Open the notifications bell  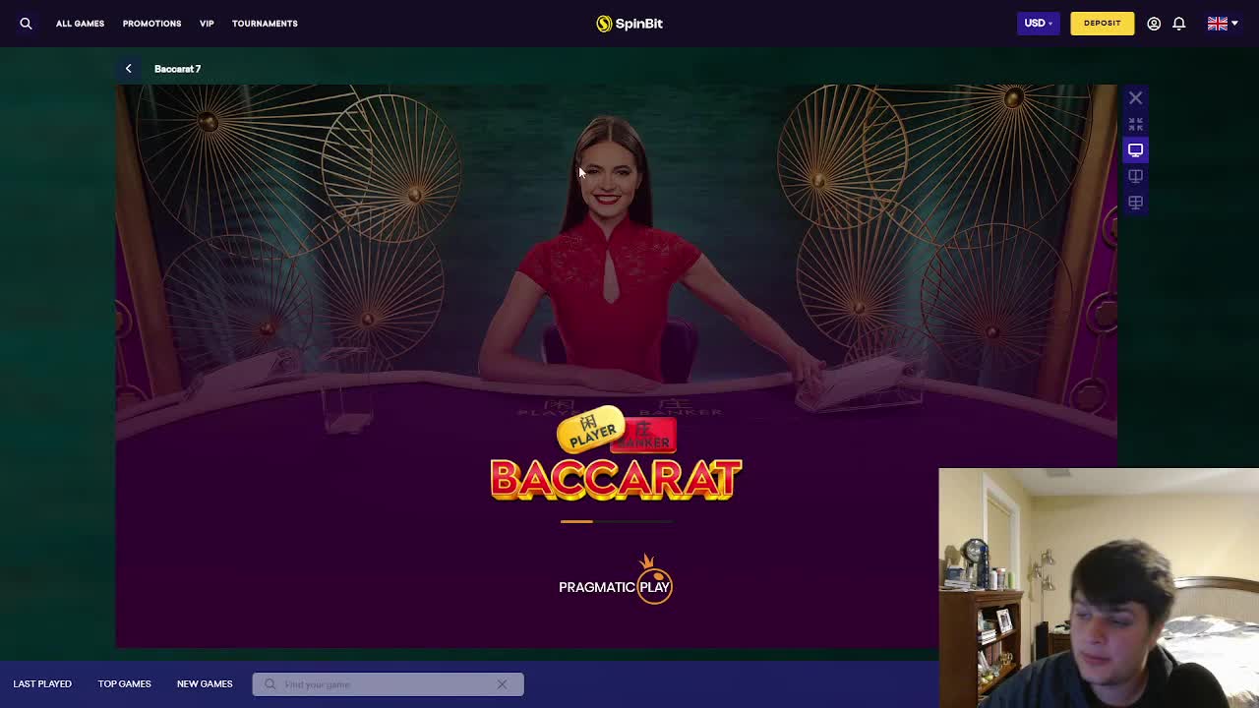tap(1178, 24)
